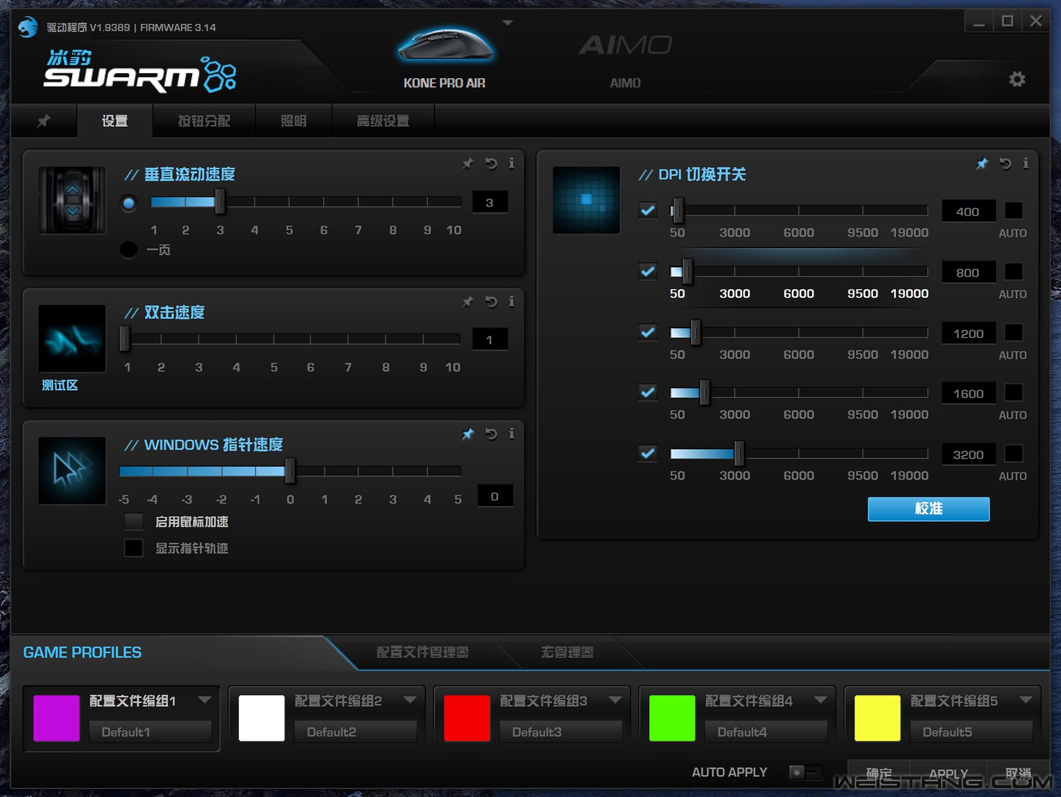Expand the 配置文件编组1 dropdown arrow
This screenshot has width=1061, height=797.
[204, 700]
